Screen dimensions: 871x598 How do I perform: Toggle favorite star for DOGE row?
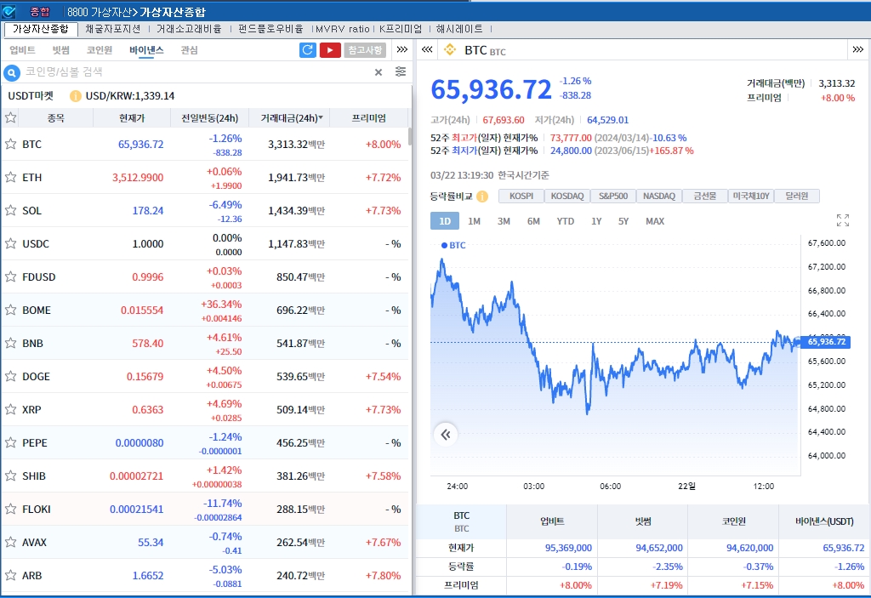(10, 376)
